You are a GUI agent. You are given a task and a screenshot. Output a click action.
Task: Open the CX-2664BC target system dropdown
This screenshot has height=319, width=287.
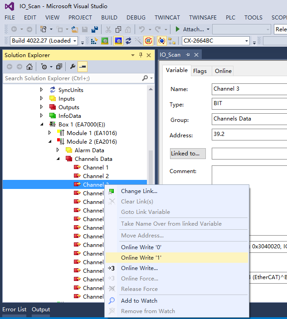pyautogui.click(x=247, y=41)
